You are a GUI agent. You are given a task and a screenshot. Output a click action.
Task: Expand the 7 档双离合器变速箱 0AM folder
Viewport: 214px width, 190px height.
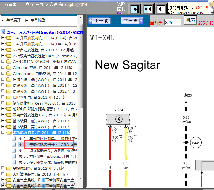pos(3,56)
